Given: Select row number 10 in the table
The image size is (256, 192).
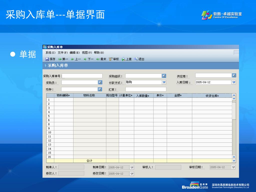Looking at the screenshot, I should [50, 132].
